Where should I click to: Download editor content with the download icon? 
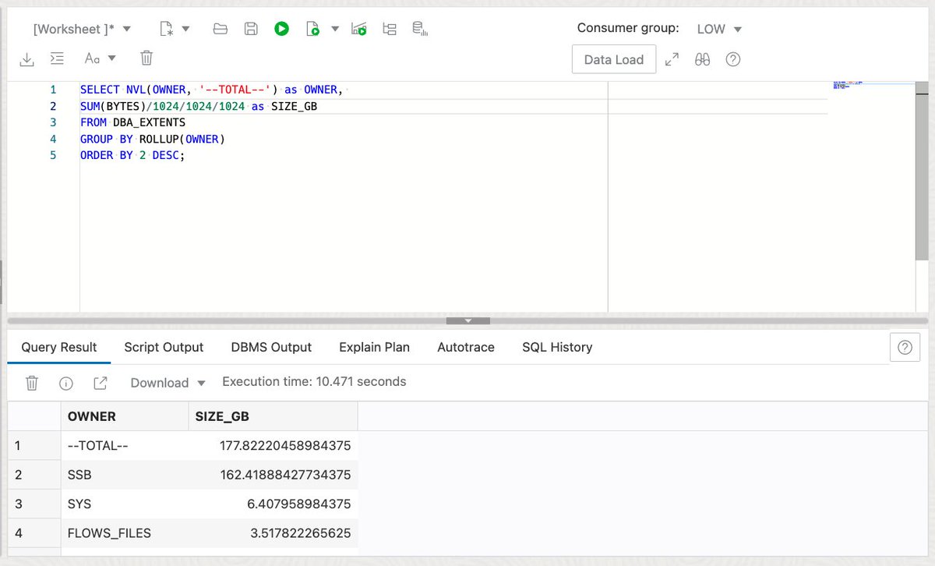point(26,58)
